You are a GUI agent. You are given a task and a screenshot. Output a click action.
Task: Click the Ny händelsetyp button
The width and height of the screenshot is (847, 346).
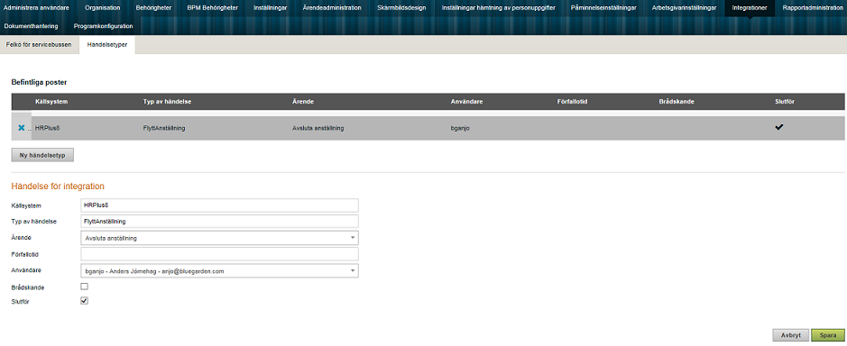[42, 155]
